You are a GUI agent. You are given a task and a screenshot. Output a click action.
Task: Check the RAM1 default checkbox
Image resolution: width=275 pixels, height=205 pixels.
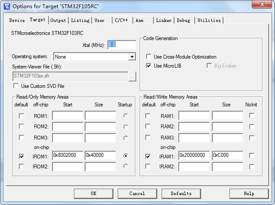(148, 116)
